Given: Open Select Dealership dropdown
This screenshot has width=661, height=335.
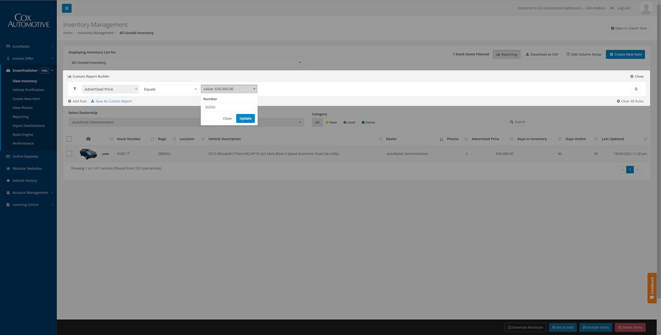Looking at the screenshot, I should point(186,122).
